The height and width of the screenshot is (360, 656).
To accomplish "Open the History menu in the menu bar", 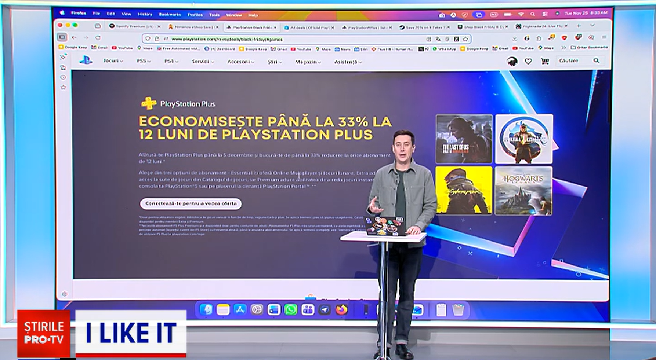I will point(145,14).
